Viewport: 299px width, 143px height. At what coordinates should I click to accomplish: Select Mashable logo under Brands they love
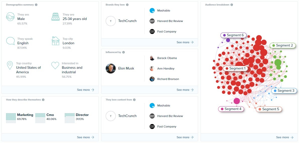(x=152, y=11)
